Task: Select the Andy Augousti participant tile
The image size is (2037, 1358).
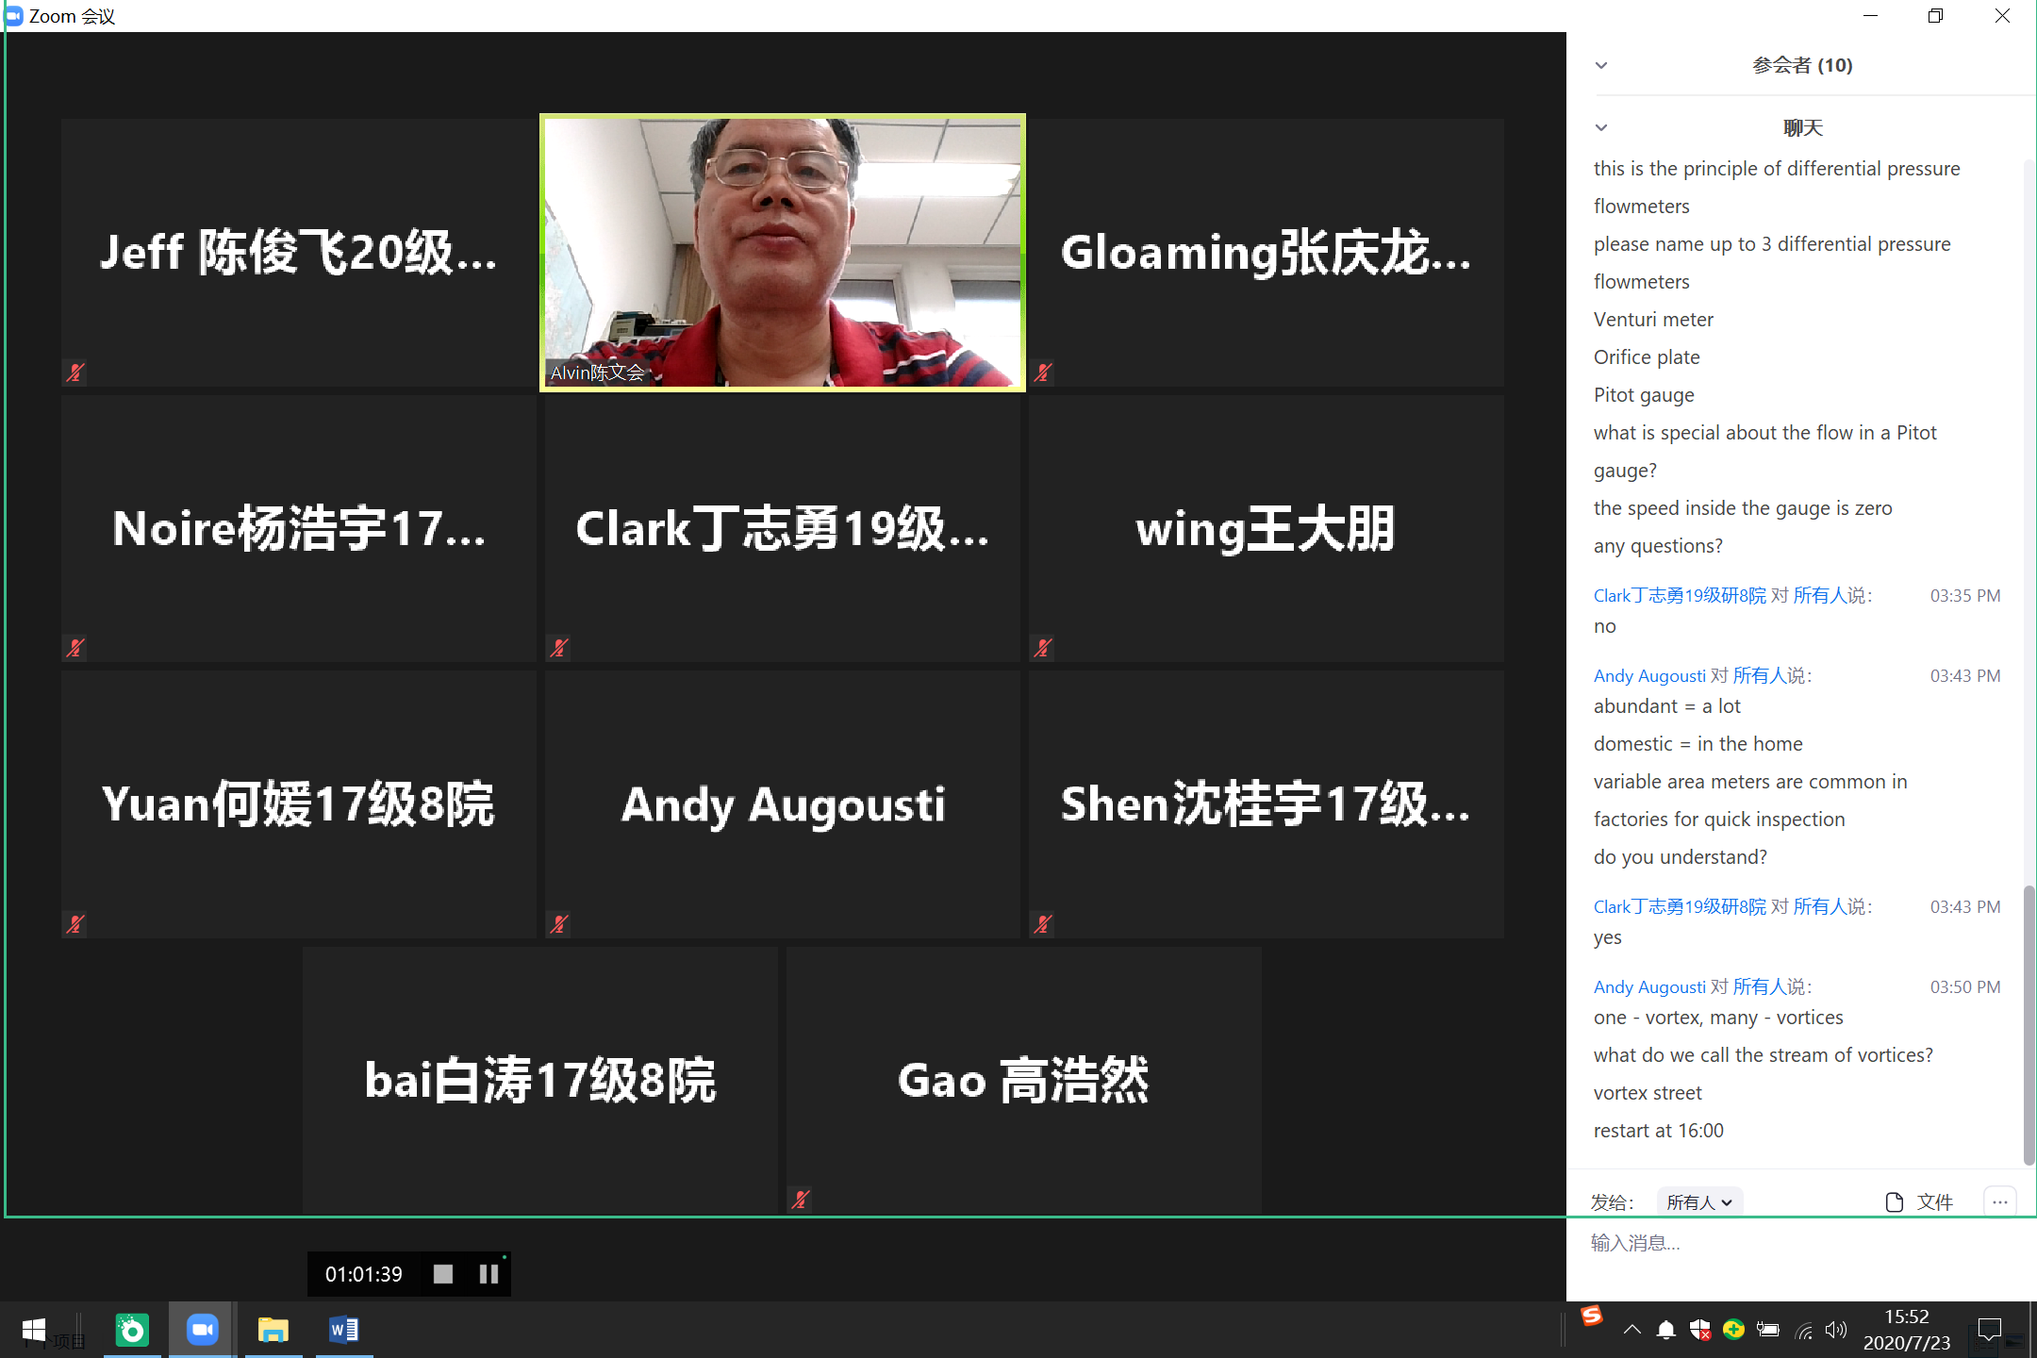Action: (783, 804)
